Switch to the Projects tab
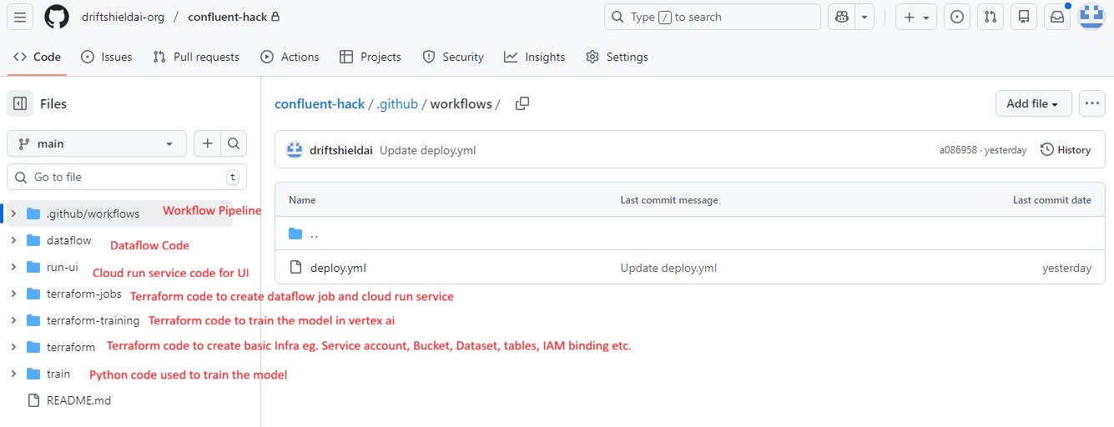 point(370,57)
